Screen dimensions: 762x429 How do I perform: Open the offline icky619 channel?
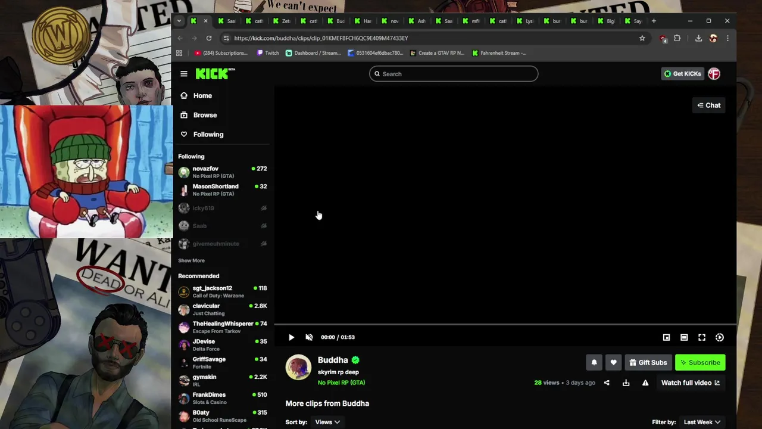click(x=223, y=208)
